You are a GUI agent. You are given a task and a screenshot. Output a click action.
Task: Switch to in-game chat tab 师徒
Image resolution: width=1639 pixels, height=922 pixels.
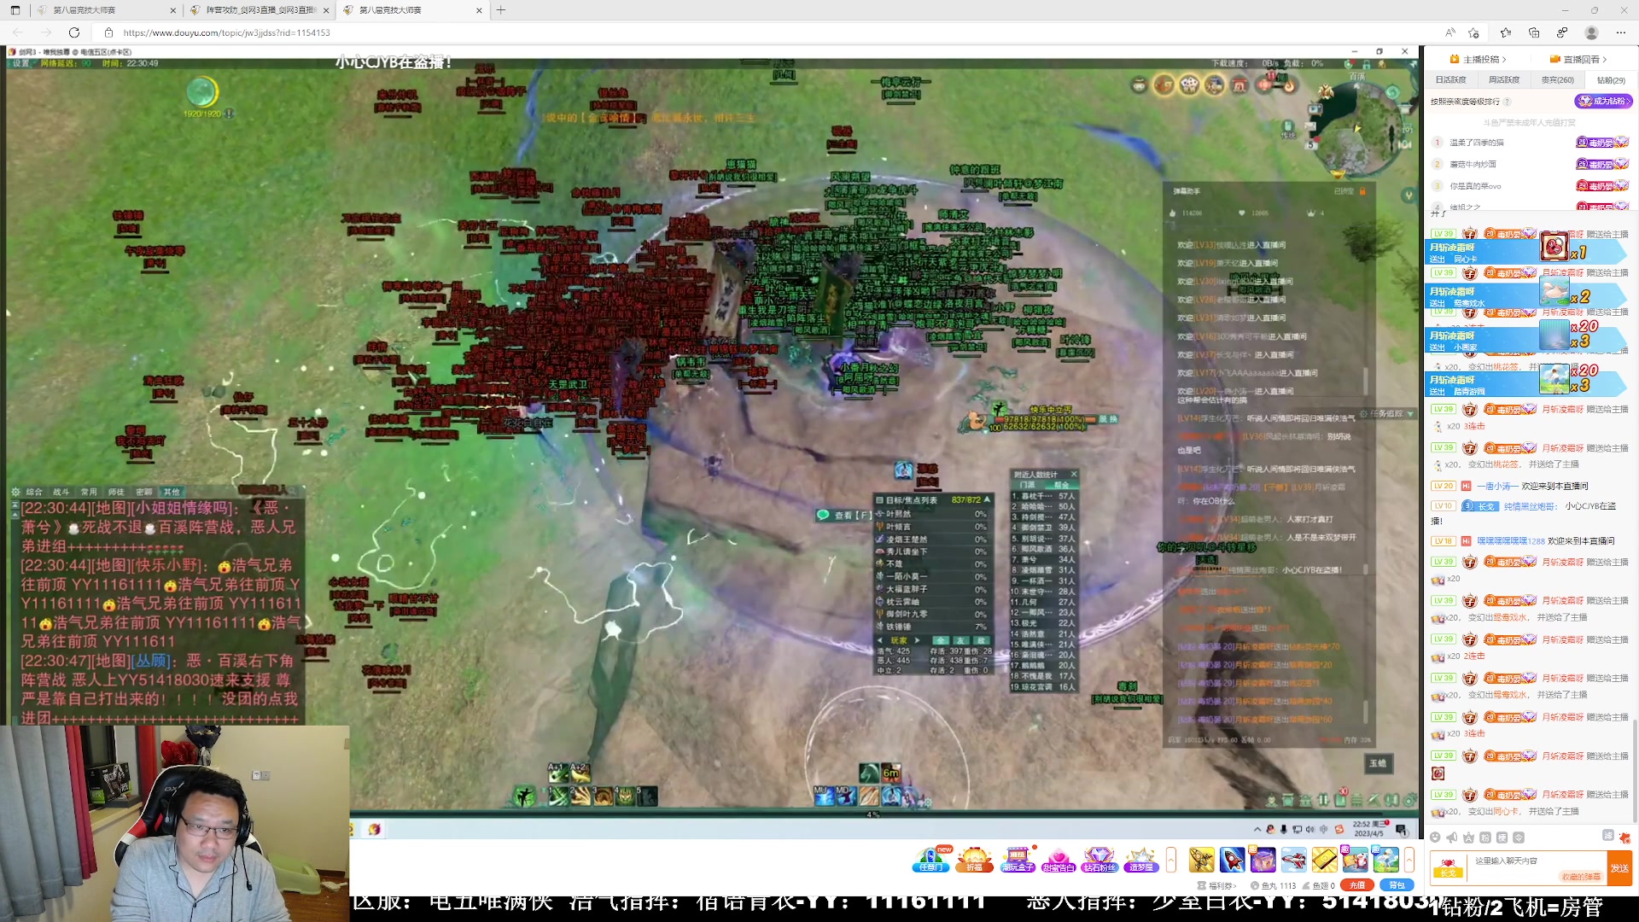tap(116, 492)
